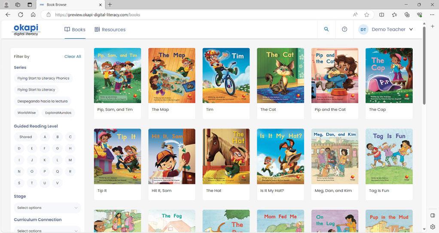Open the search magnifier icon
The image size is (439, 233).
tap(326, 29)
